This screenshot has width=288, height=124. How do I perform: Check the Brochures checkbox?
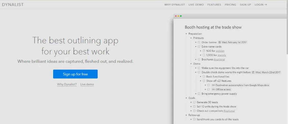coord(199,59)
